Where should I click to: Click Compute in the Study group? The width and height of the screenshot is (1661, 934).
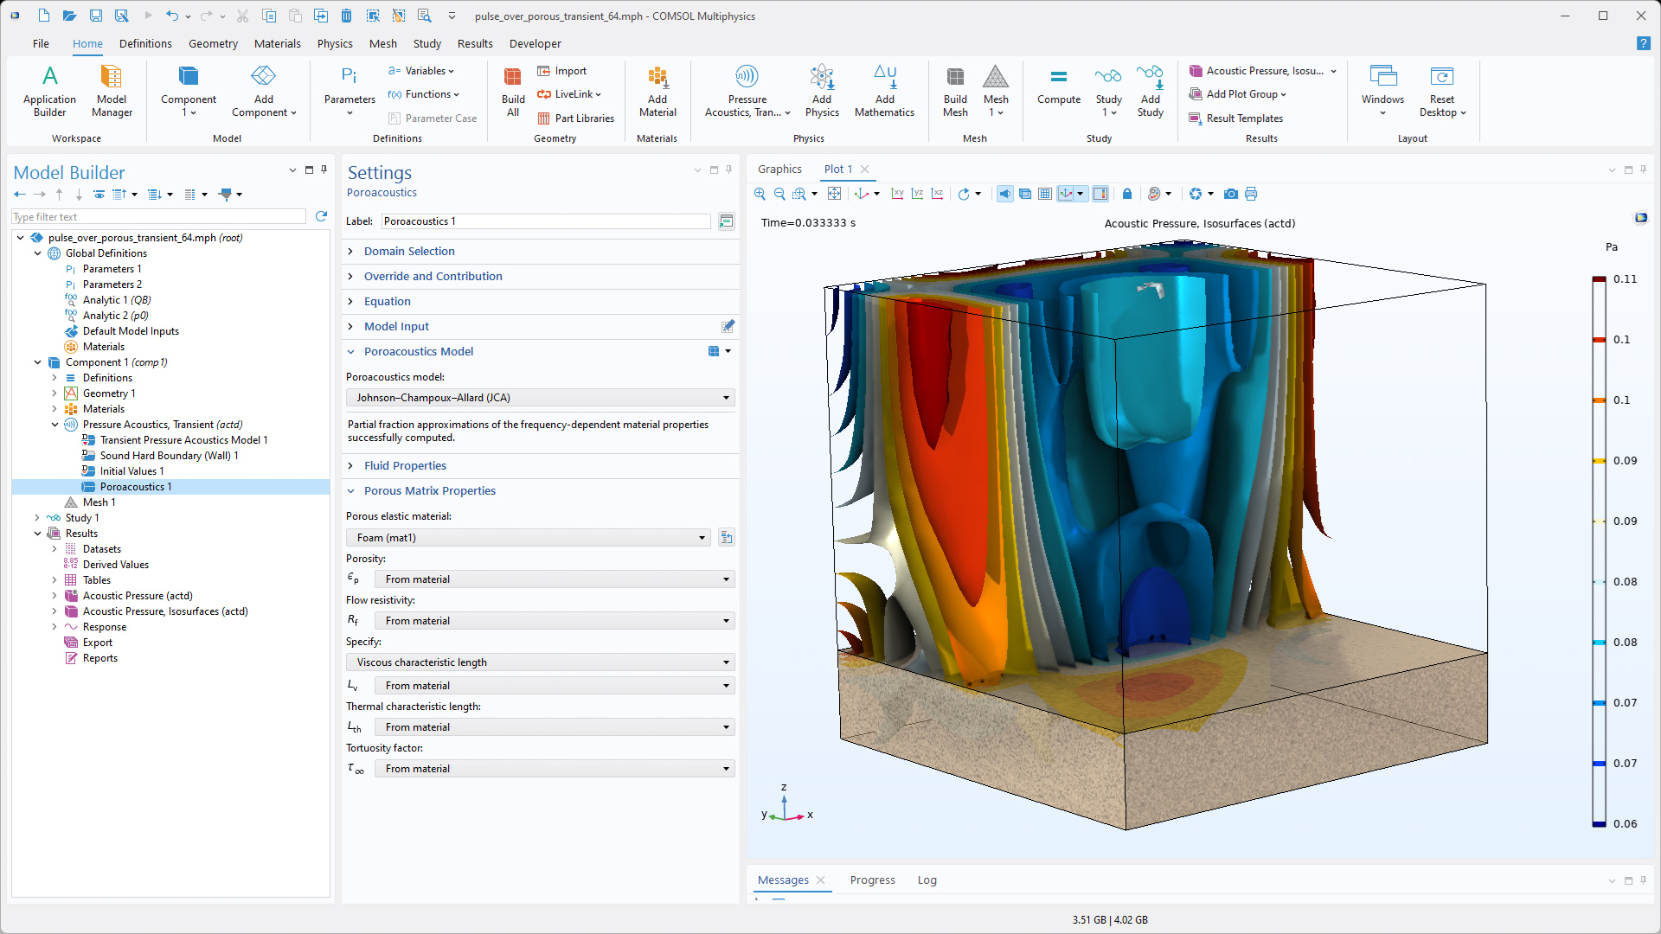click(x=1058, y=86)
